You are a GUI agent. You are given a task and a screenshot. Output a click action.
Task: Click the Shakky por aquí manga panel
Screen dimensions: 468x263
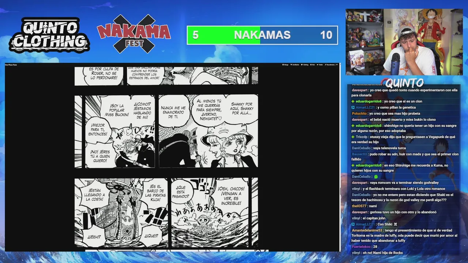208,131
